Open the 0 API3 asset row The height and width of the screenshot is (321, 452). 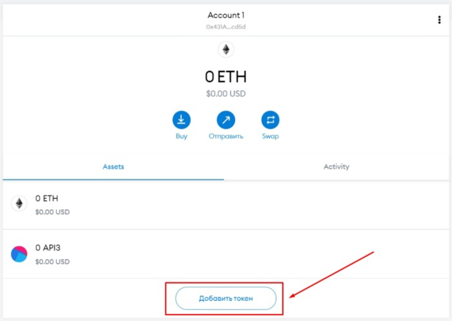pos(226,254)
